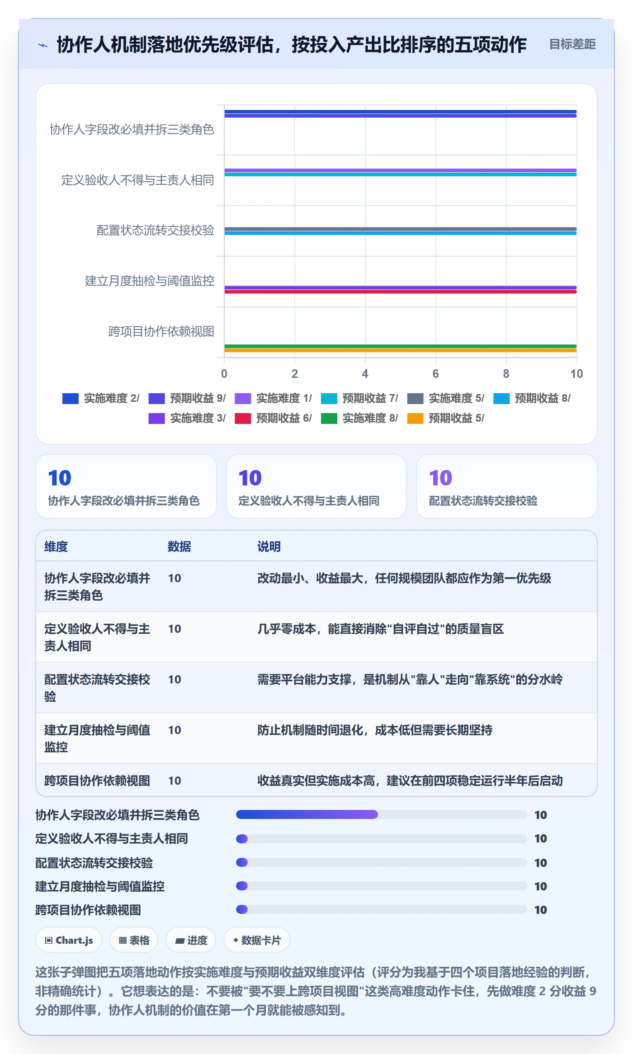Toggle the green 实施难度 8/ legend swatch

[329, 418]
